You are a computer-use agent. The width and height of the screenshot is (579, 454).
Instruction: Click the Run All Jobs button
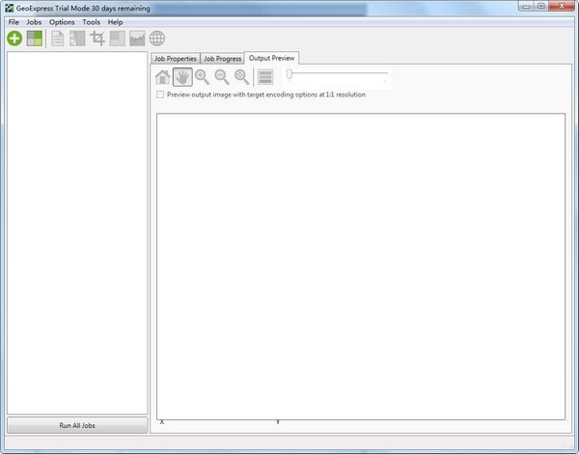(x=77, y=425)
